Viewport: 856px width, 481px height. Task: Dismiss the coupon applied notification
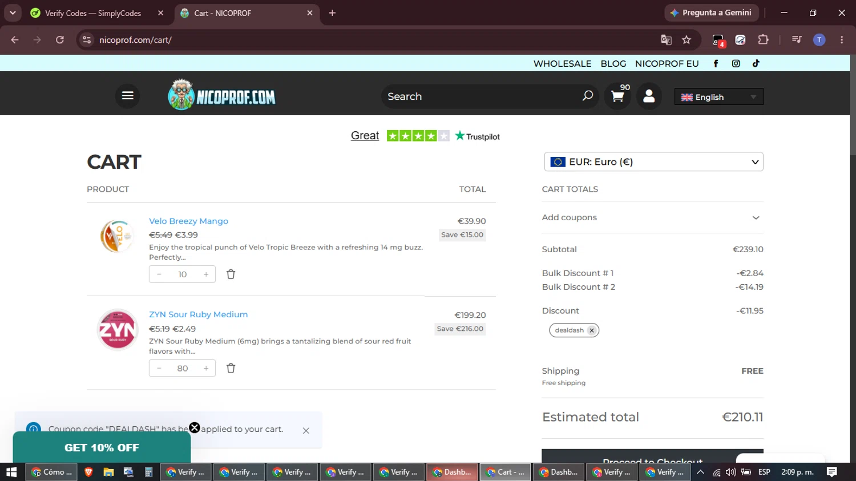tap(306, 431)
